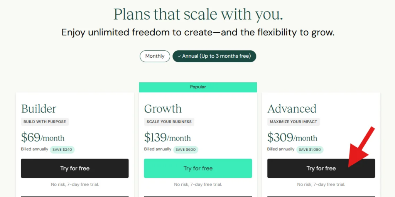Image resolution: width=395 pixels, height=197 pixels.
Task: Click the SAVE $600 badge
Action: (185, 149)
